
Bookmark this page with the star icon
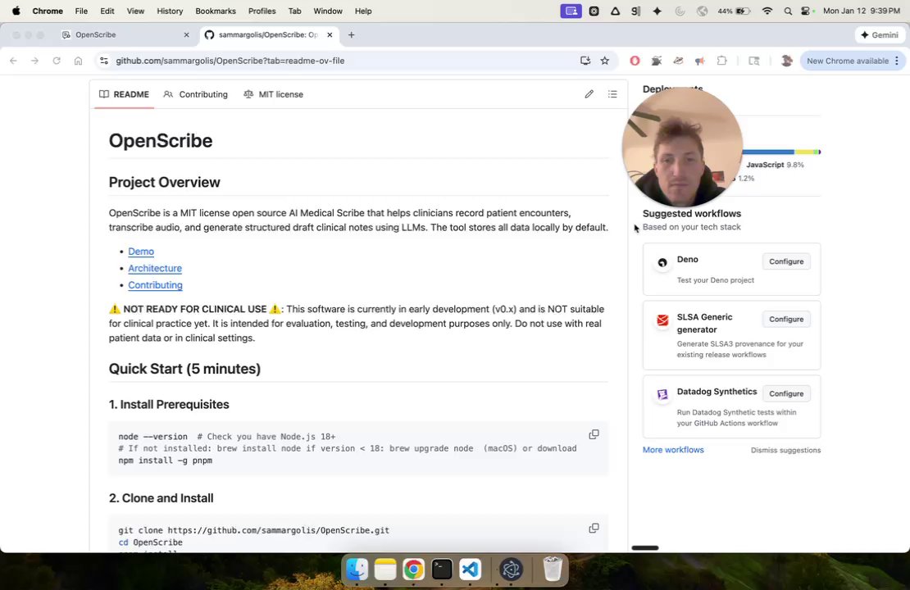click(x=605, y=61)
